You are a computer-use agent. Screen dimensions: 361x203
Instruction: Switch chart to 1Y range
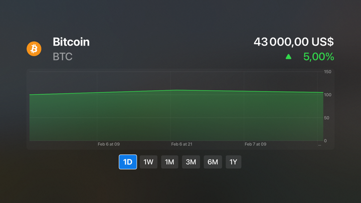click(234, 162)
